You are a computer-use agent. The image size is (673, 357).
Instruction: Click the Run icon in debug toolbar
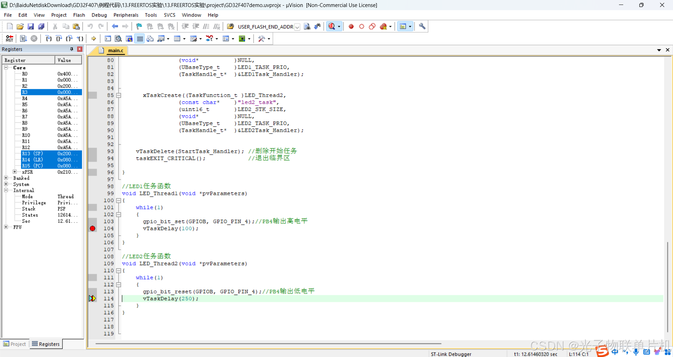[23, 39]
